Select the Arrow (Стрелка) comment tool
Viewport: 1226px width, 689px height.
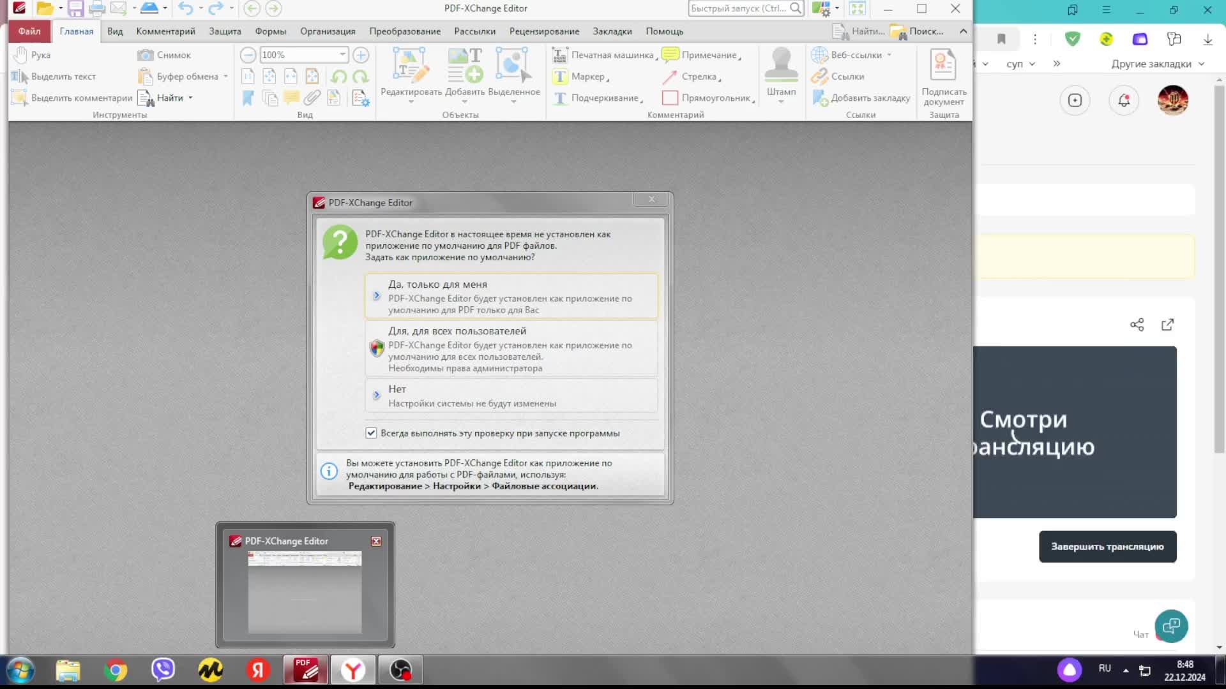click(x=692, y=77)
